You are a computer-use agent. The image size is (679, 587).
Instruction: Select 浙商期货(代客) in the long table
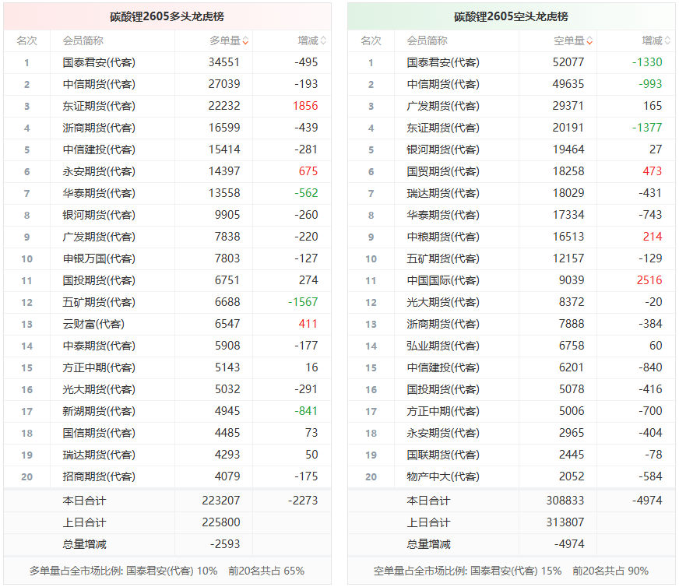coord(99,128)
